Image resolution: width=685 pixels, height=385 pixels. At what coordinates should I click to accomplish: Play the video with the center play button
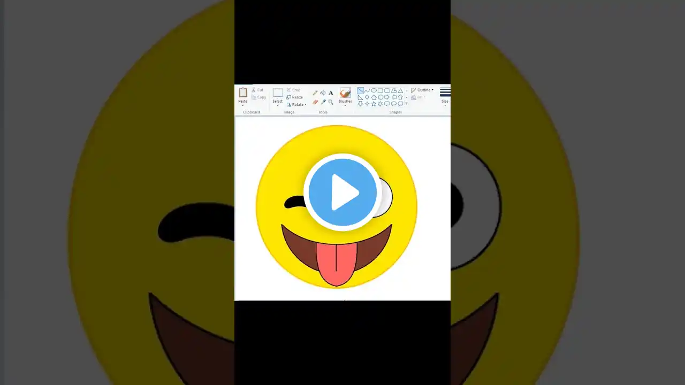tap(342, 192)
